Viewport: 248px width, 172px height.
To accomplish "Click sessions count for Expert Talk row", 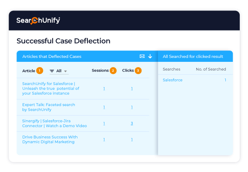I will tap(104, 107).
